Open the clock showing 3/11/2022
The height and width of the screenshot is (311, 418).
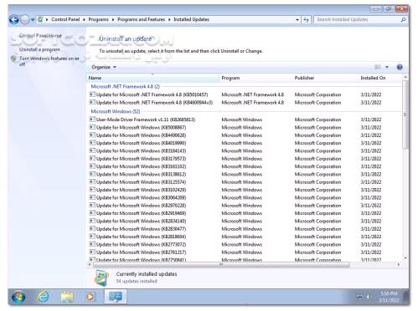[390, 297]
